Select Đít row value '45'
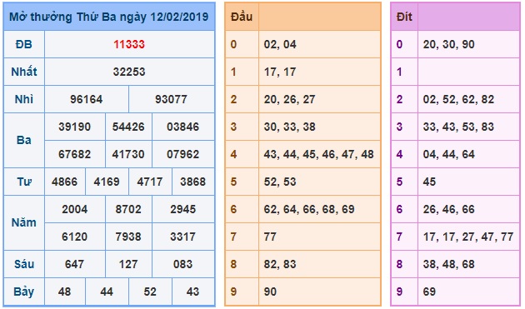The width and height of the screenshot is (525, 309). [x=429, y=182]
